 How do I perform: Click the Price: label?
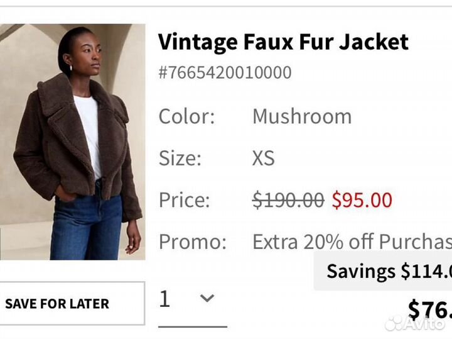185,200
